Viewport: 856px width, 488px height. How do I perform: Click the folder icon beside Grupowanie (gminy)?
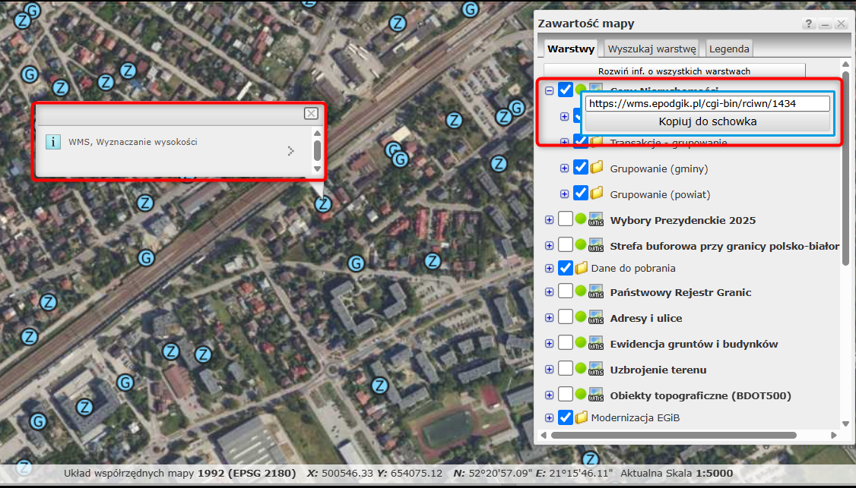pos(597,168)
